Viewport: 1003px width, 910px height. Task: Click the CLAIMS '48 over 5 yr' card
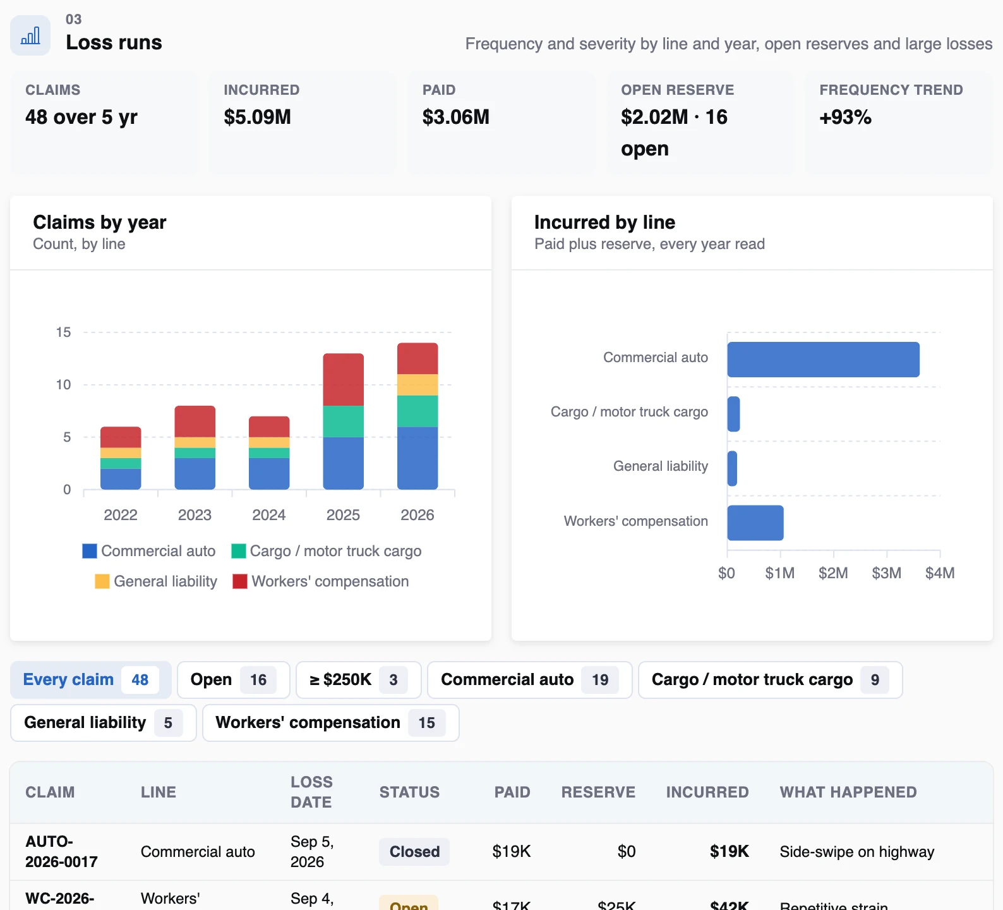(104, 122)
